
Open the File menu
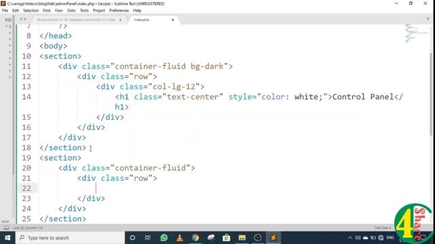tap(5, 11)
